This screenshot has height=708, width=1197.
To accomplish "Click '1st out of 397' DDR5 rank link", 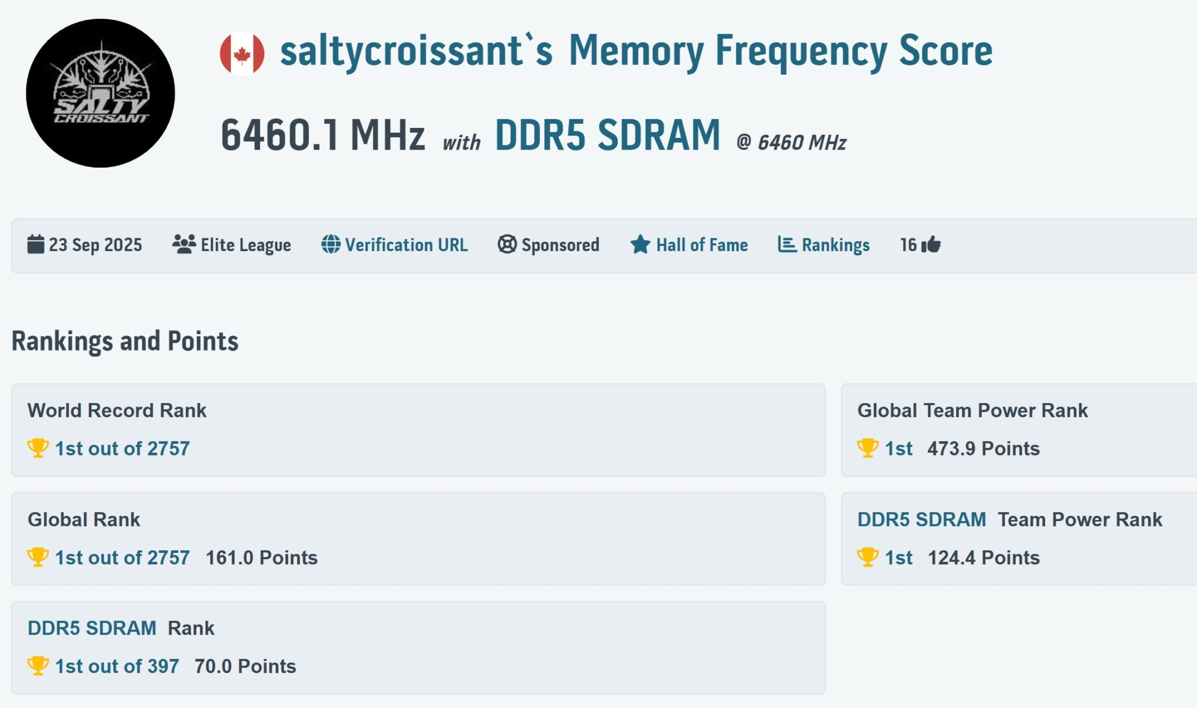I will pos(117,667).
